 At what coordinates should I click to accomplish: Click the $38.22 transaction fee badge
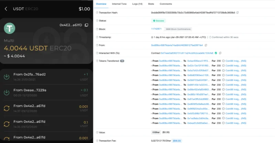point(177,141)
